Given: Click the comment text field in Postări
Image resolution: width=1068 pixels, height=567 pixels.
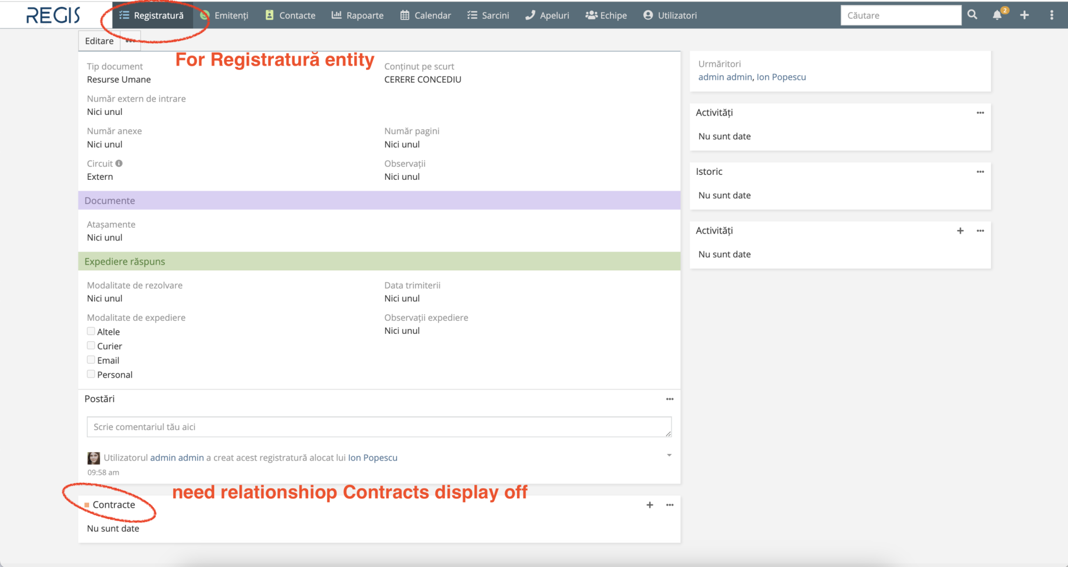Looking at the screenshot, I should 379,427.
